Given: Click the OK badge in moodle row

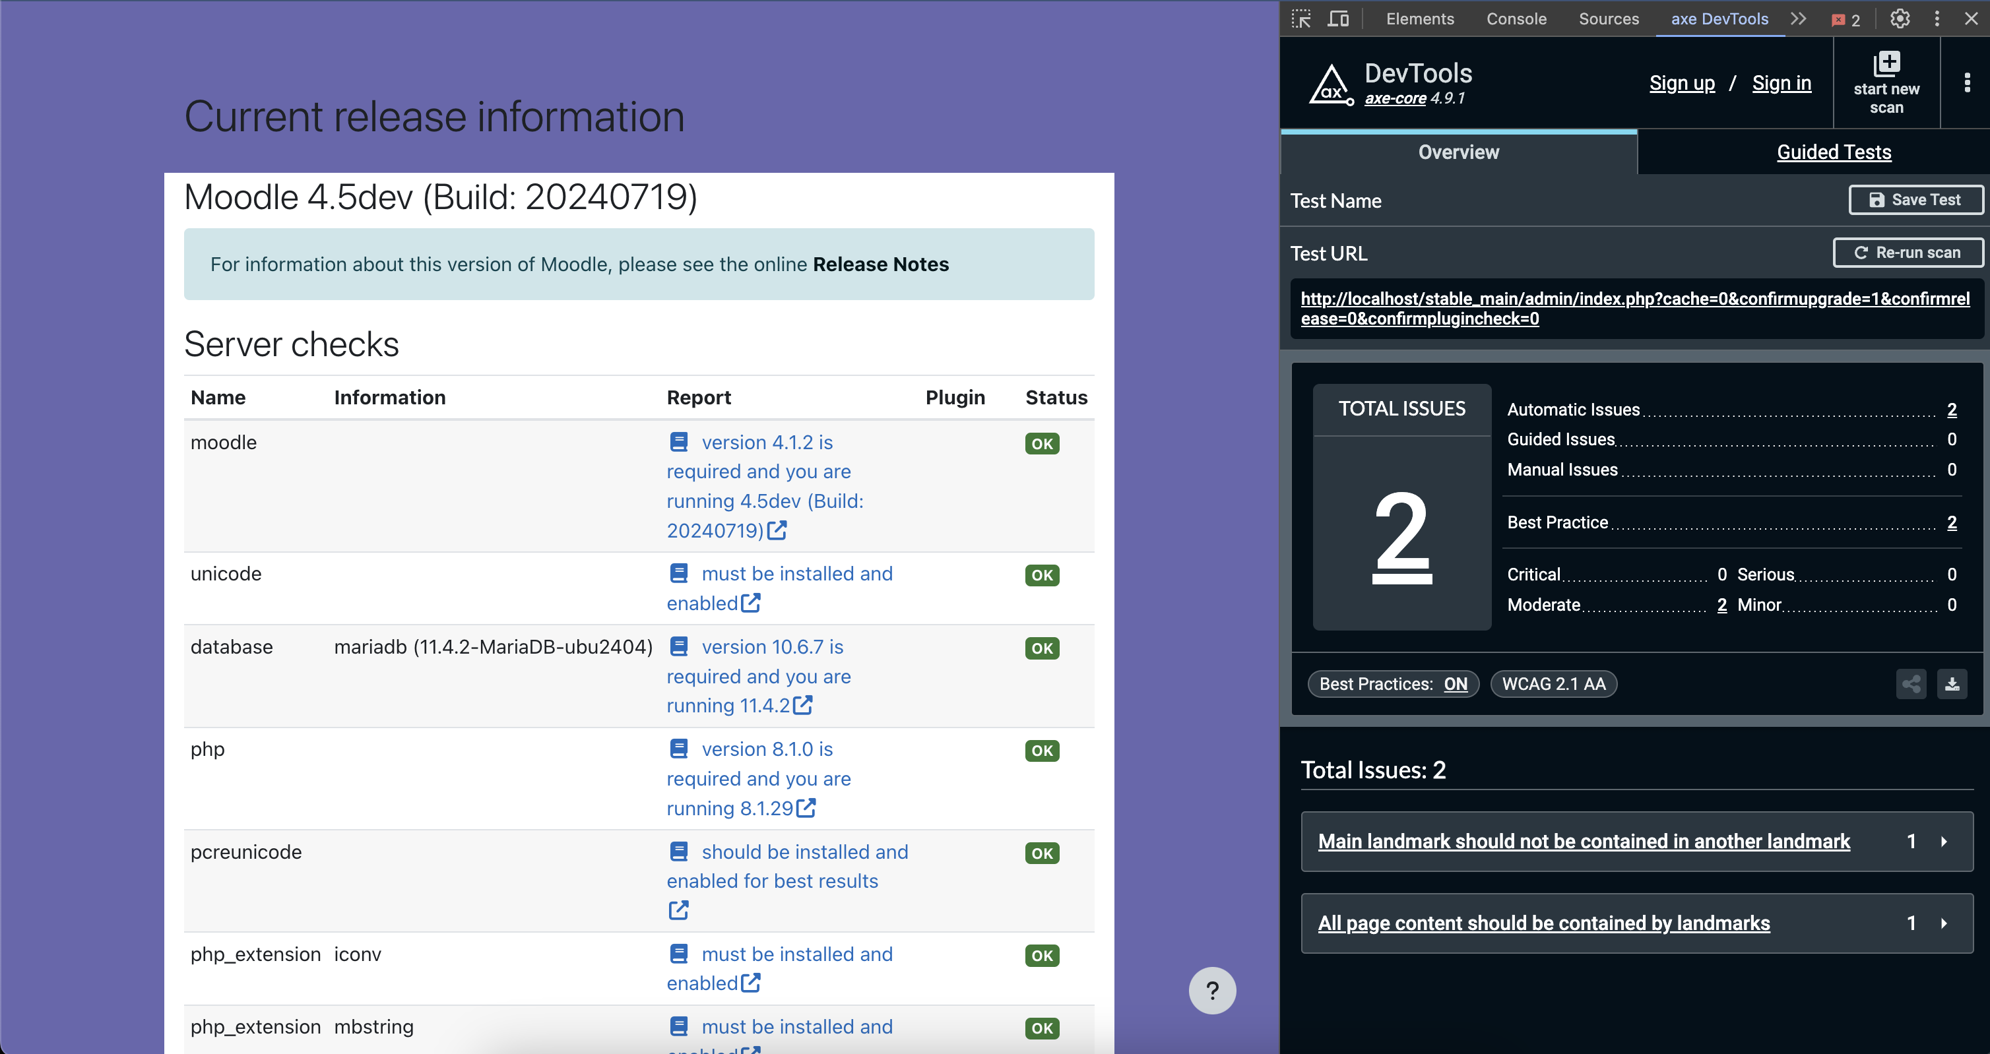Looking at the screenshot, I should coord(1041,444).
